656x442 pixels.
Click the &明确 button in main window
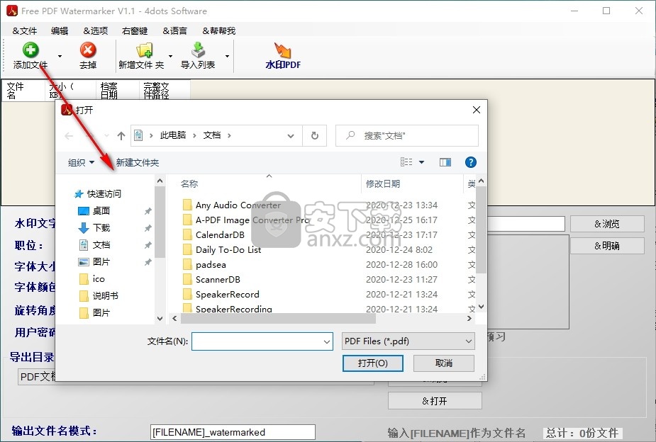pos(607,246)
